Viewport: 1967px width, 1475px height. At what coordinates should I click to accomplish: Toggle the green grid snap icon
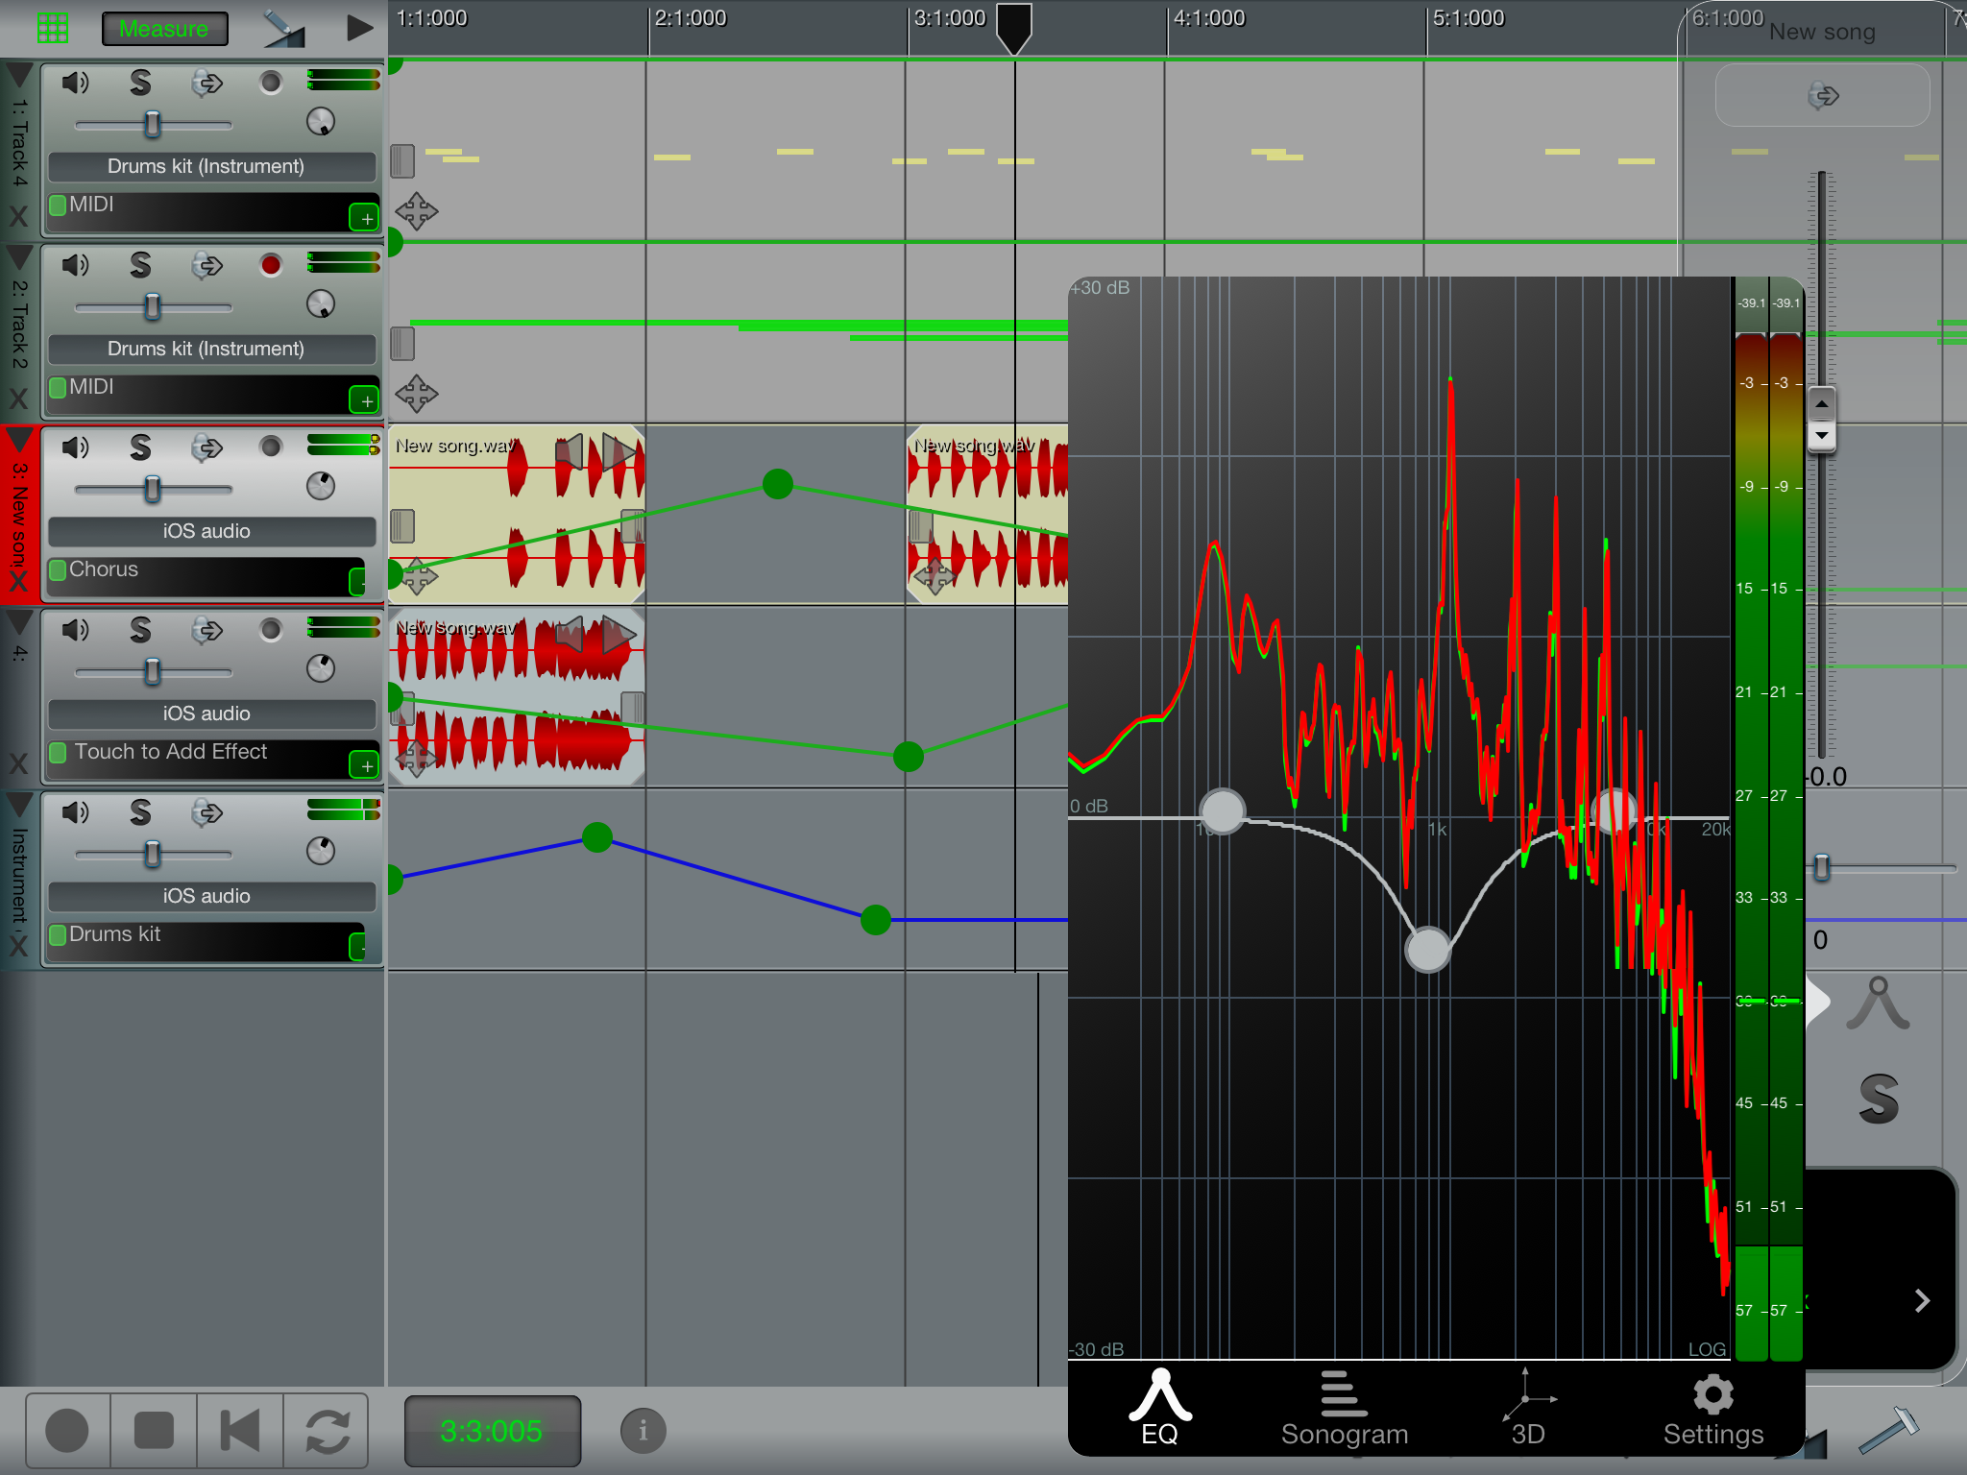[x=53, y=29]
